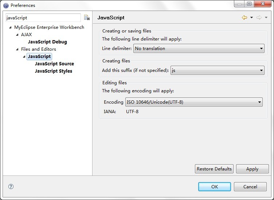The height and width of the screenshot is (200, 274).
Task: Select Files and Editors tree label
Action: [39, 49]
